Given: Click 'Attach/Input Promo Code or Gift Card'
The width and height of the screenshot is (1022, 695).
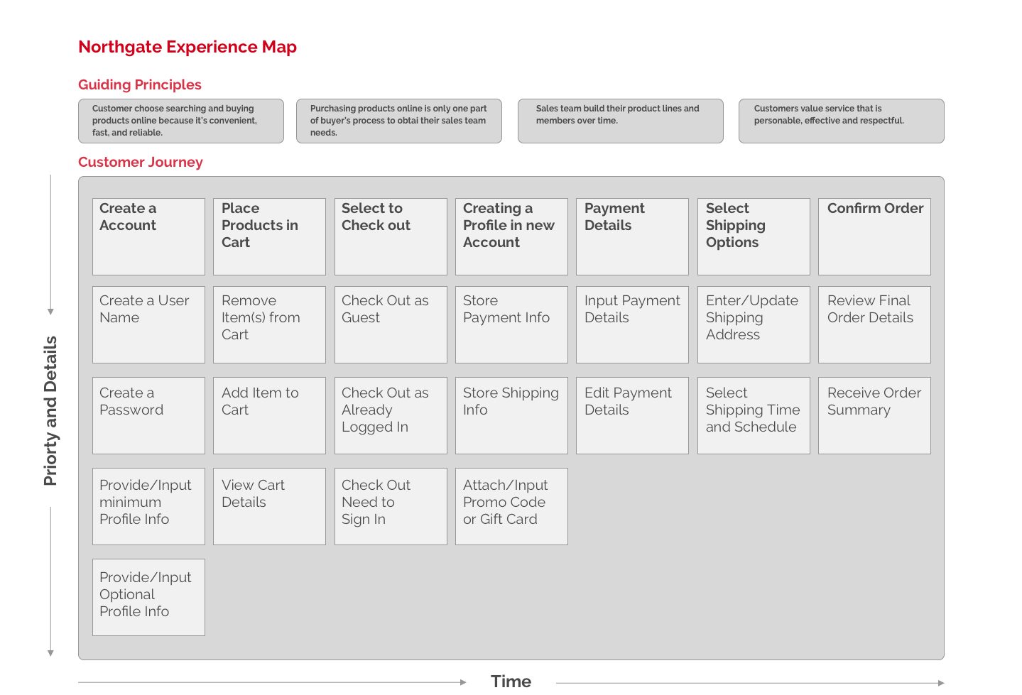Looking at the screenshot, I should click(511, 506).
